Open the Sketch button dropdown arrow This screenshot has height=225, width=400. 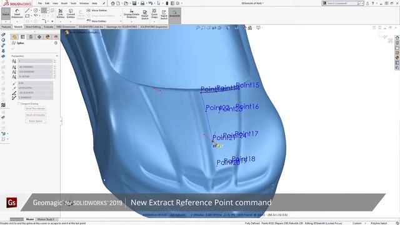point(6,22)
